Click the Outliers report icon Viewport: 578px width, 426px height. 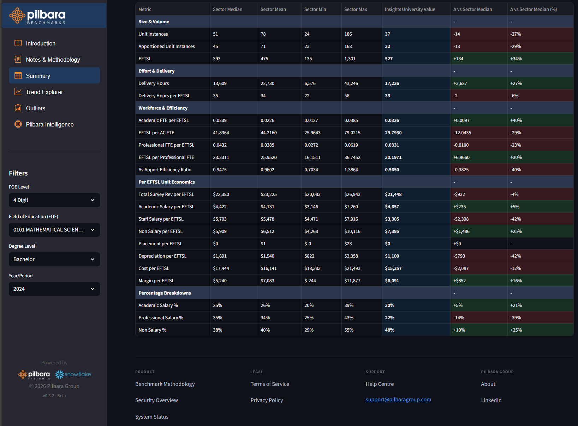(x=18, y=108)
